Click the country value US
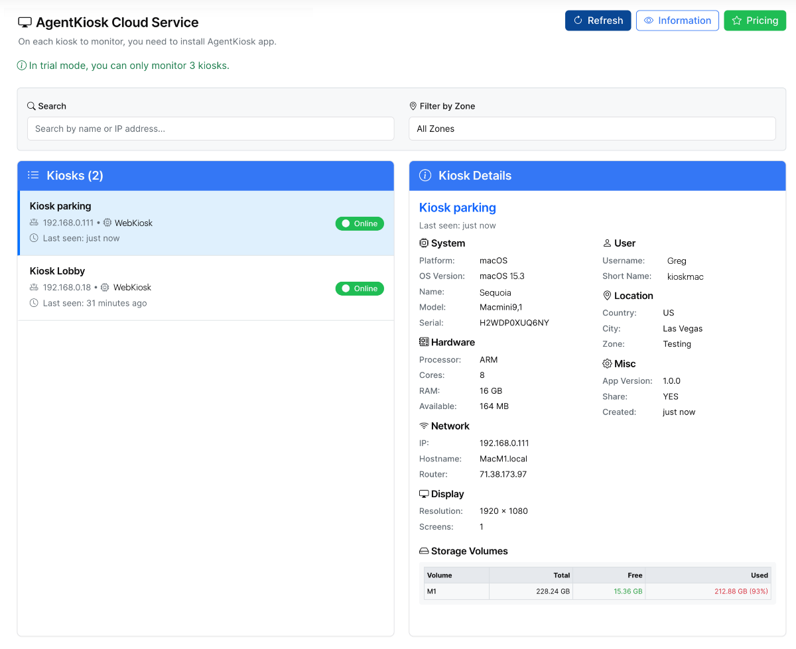The image size is (796, 649). tap(669, 313)
